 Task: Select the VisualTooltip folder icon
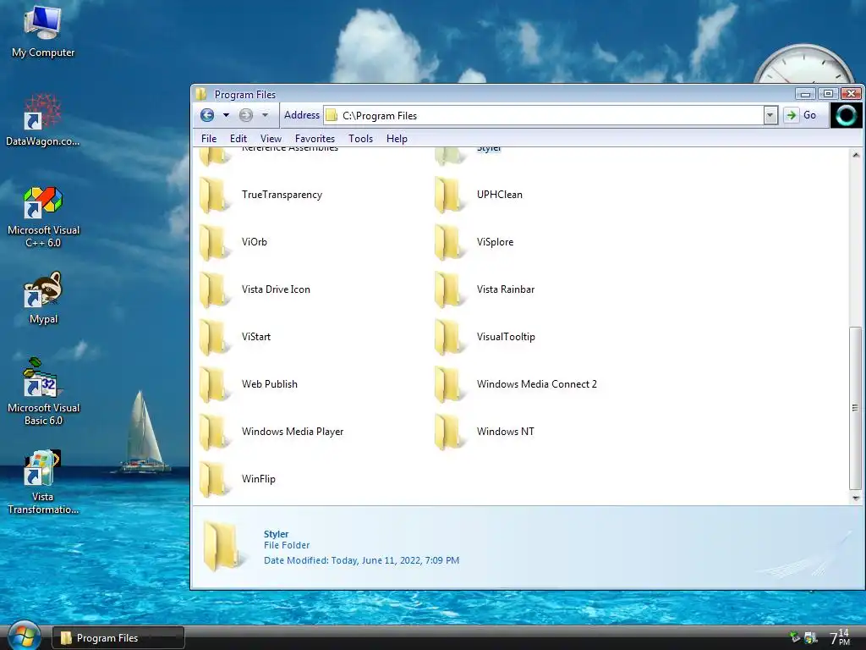[449, 337]
